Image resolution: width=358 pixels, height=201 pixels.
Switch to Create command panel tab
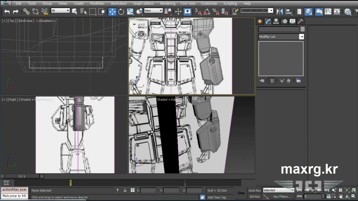(260, 21)
